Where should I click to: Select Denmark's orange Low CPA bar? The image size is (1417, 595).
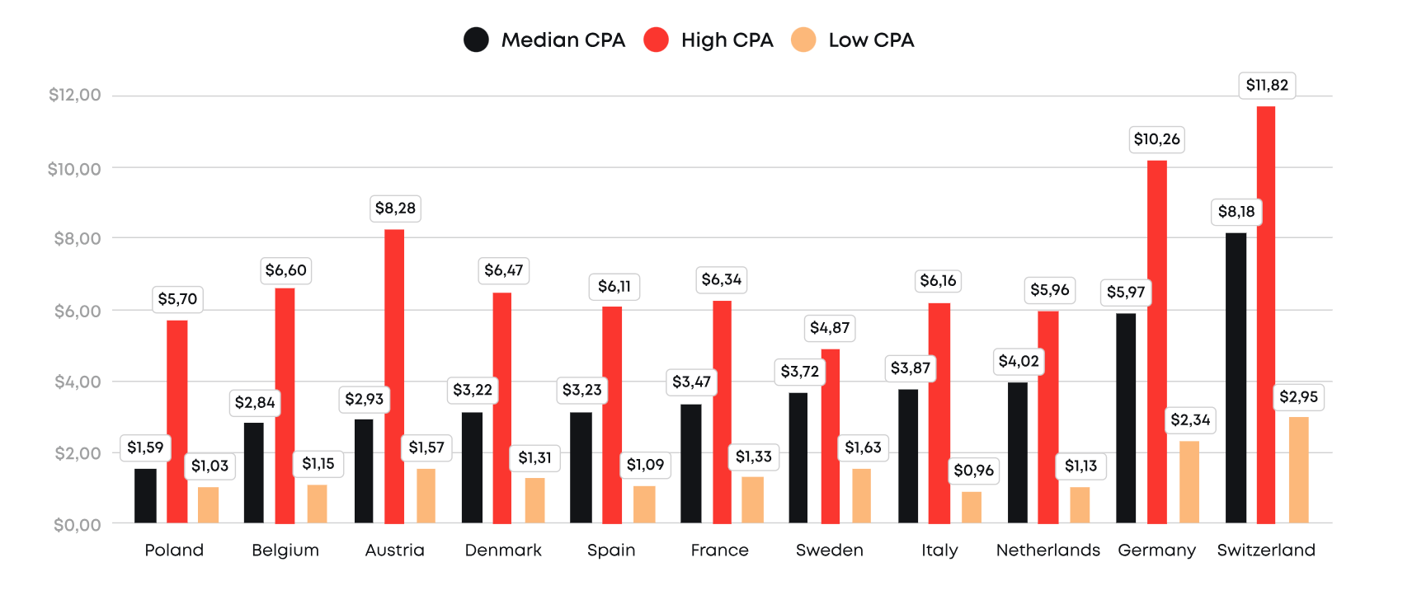coord(534,499)
